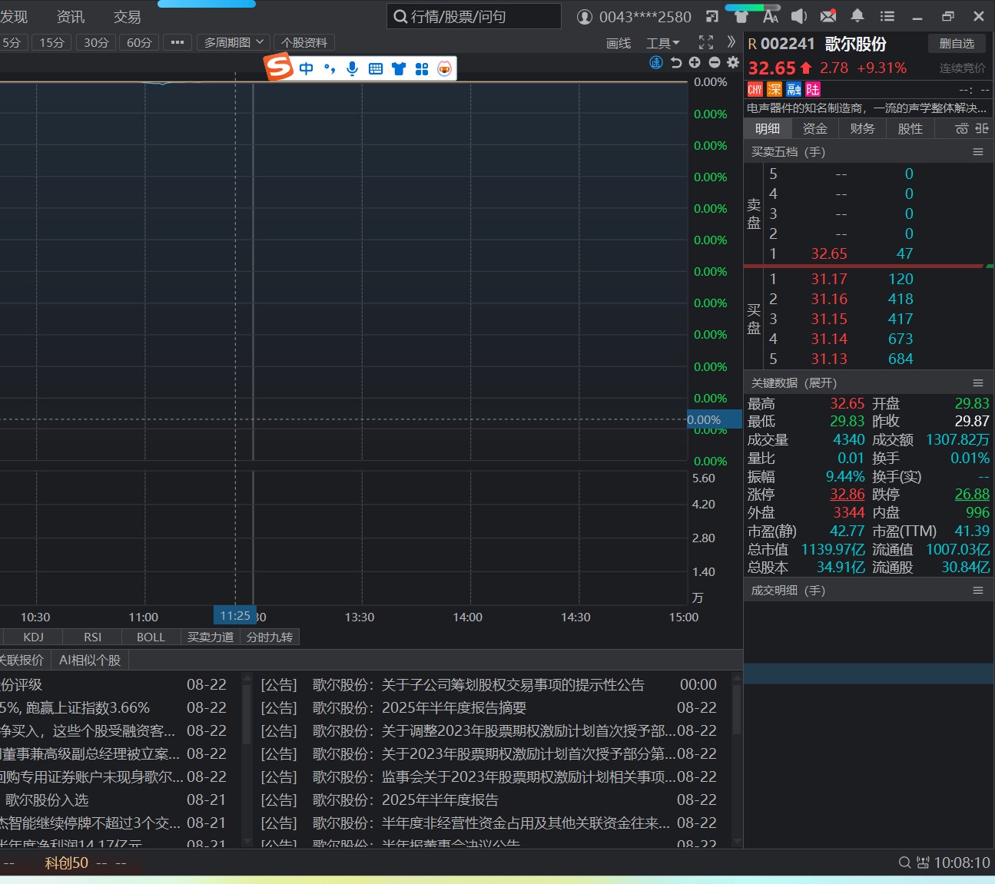995x884 pixels.
Task: Select the 买卖力道 indicator tab
Action: (x=211, y=637)
